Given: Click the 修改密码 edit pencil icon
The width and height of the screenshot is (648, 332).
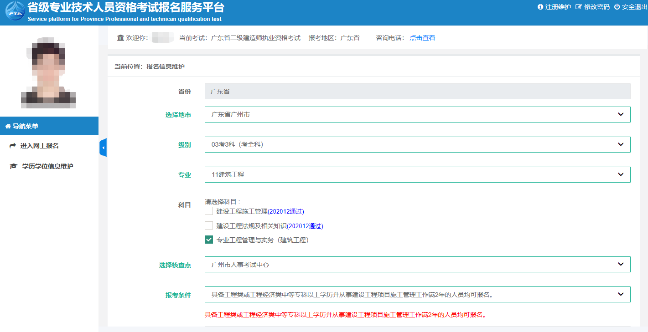Looking at the screenshot, I should tap(579, 7).
